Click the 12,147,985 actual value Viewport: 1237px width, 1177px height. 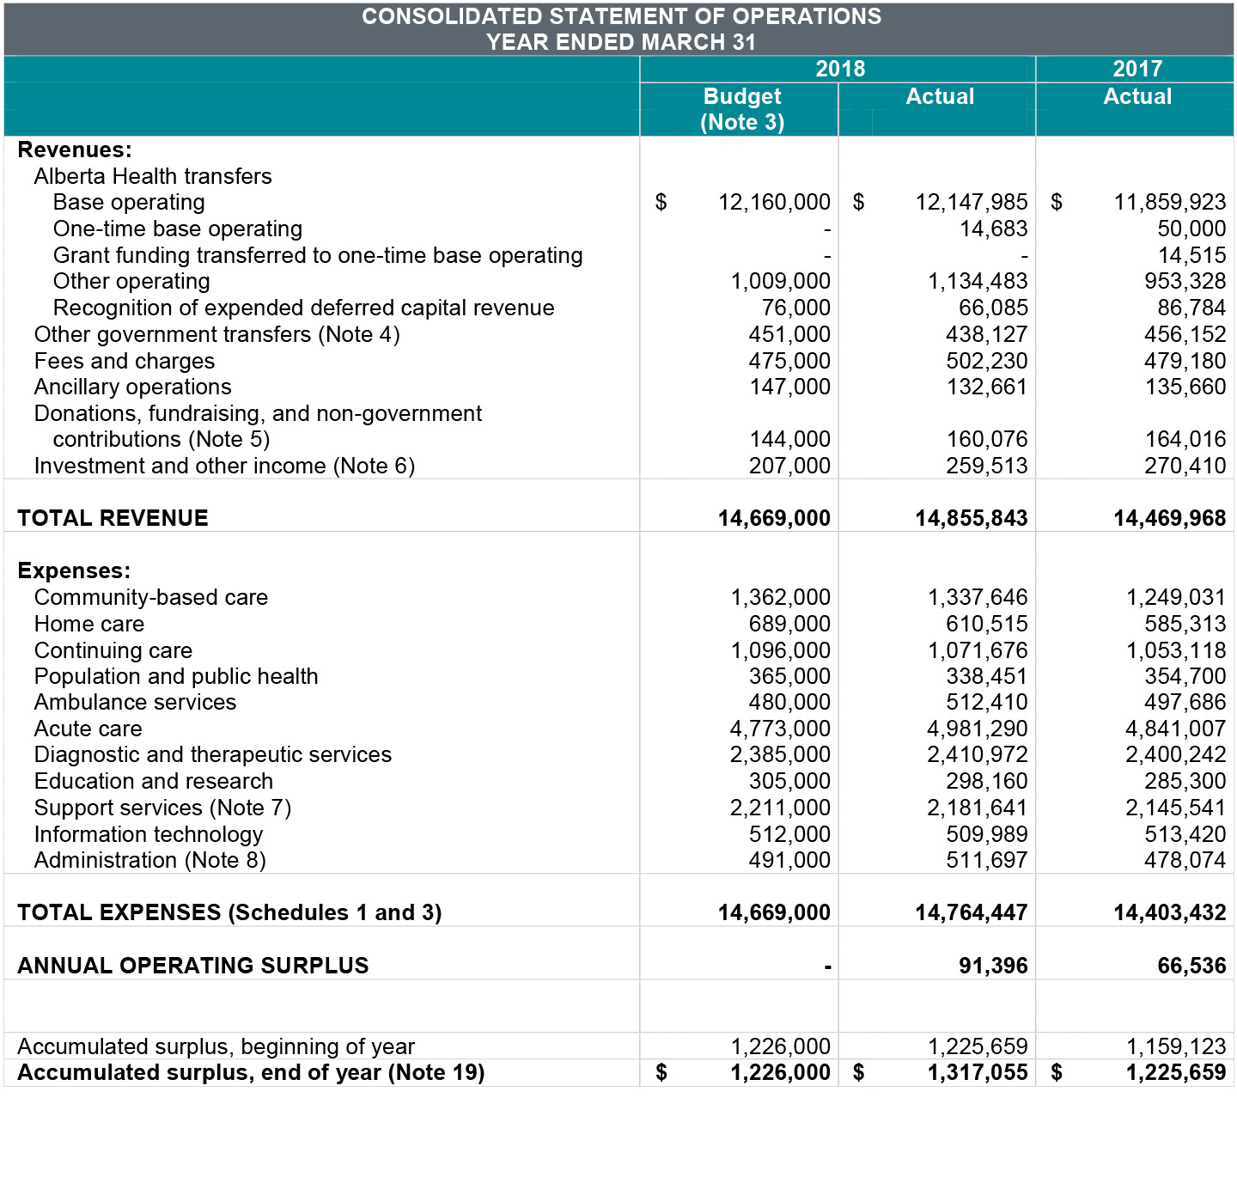point(972,203)
